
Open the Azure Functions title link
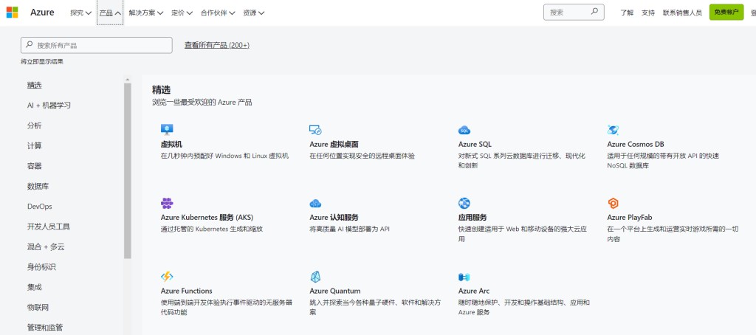point(187,291)
